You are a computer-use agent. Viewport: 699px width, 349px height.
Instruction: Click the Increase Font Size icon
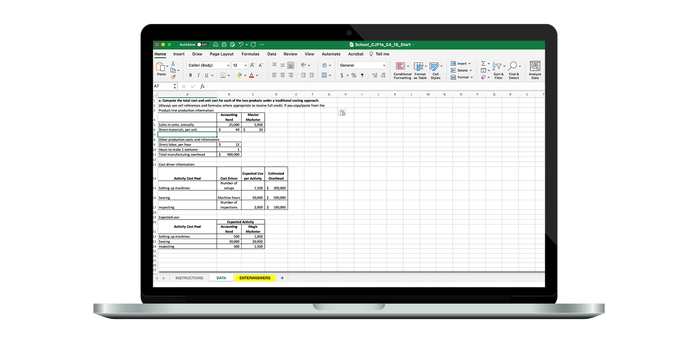253,65
